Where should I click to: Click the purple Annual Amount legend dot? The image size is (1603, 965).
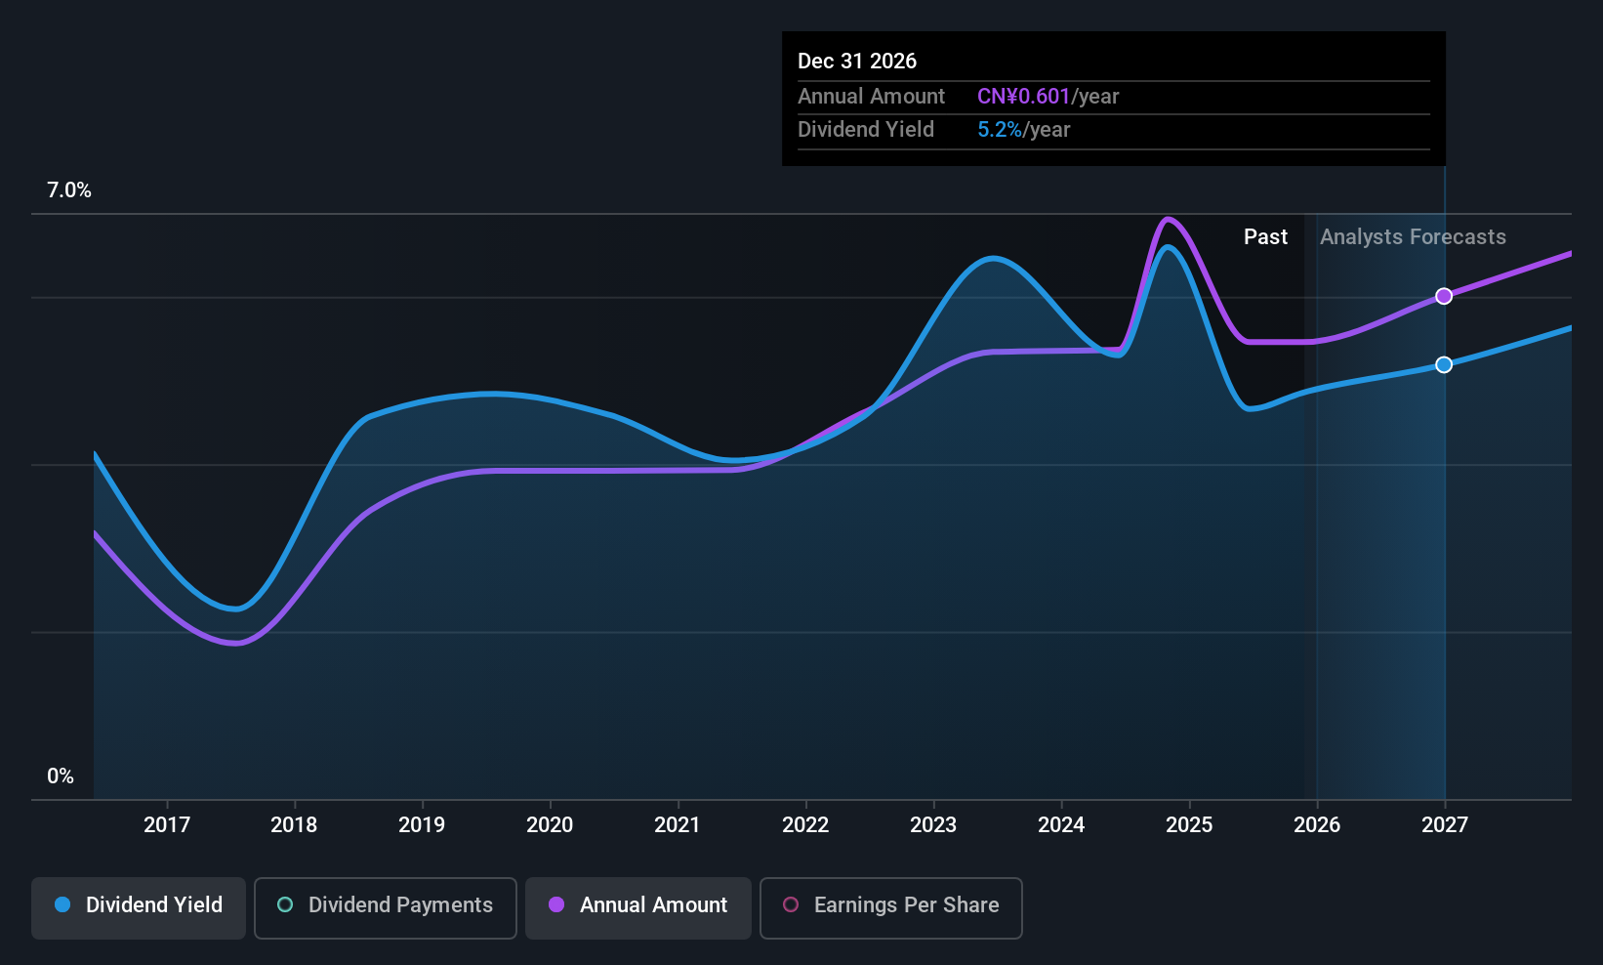tap(556, 905)
